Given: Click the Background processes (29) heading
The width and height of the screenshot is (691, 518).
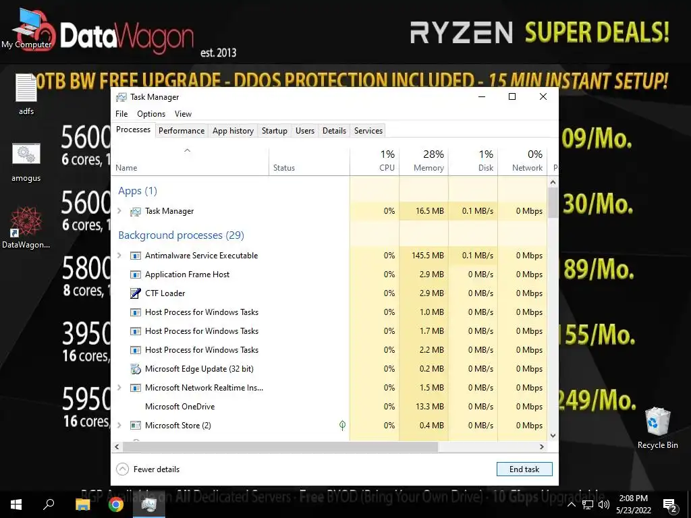Looking at the screenshot, I should pyautogui.click(x=181, y=235).
